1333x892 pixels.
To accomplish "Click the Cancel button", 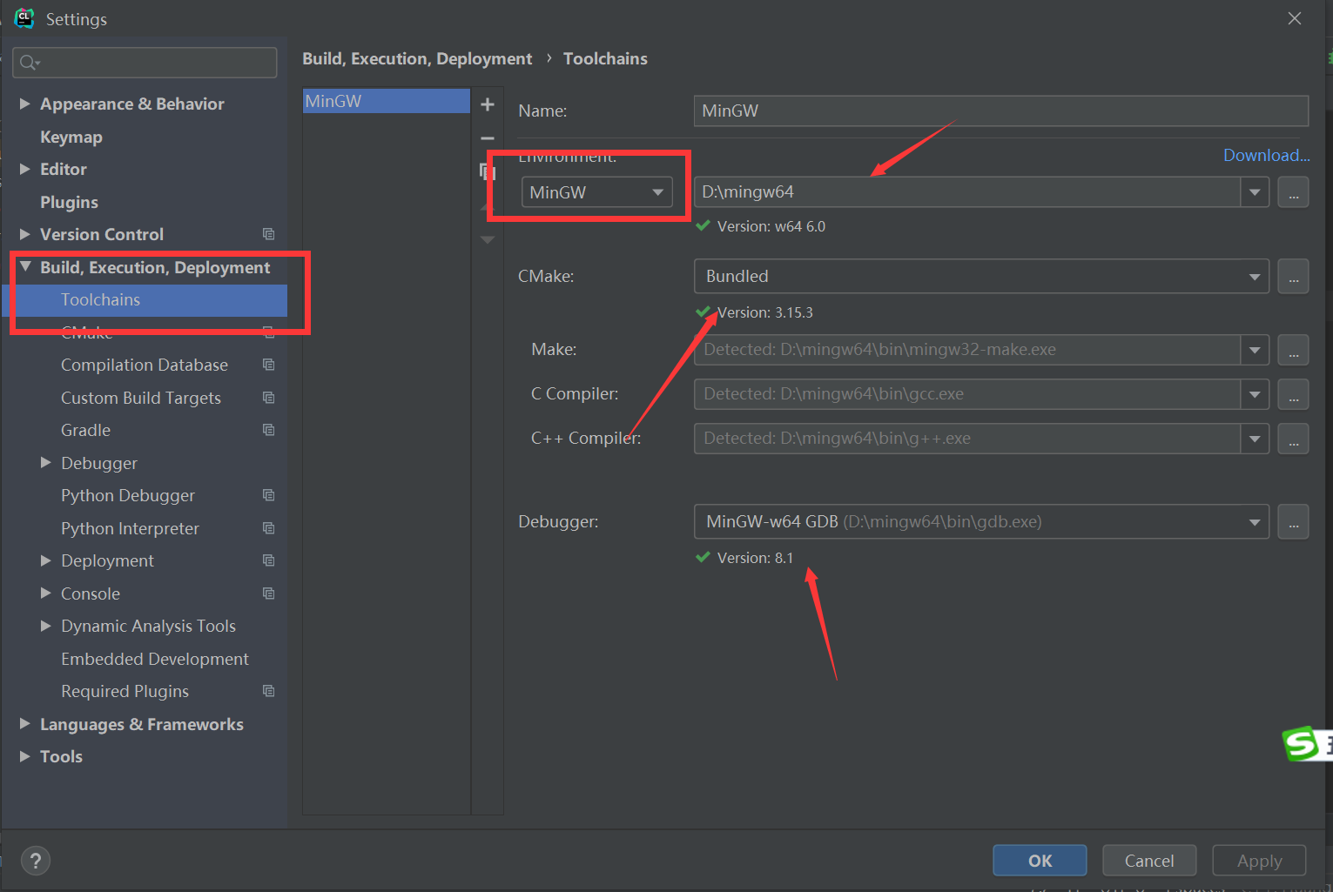I will 1149,861.
